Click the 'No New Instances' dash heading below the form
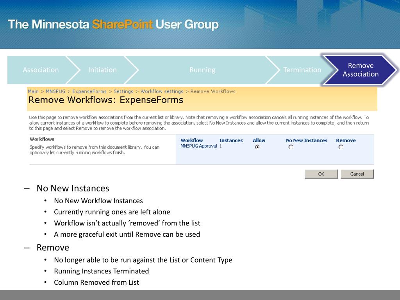Image resolution: width=400 pixels, height=300 pixels. (73, 188)
